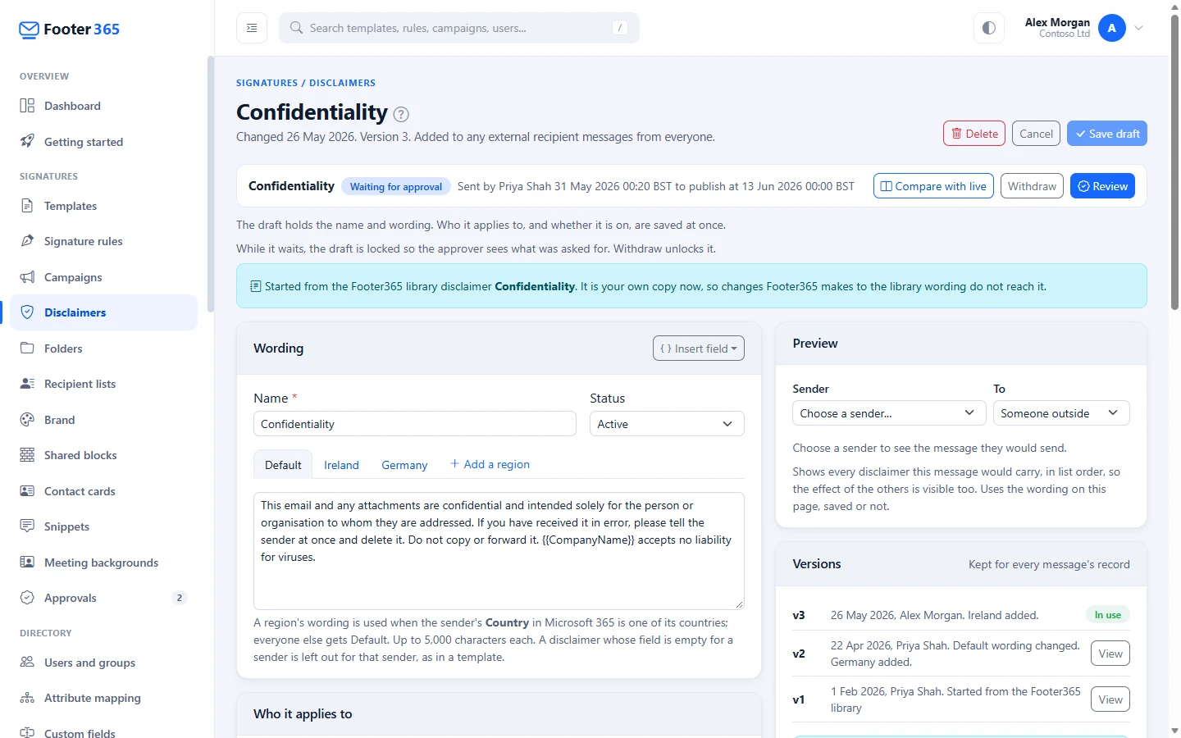This screenshot has width=1181, height=738.
Task: Click Add a region link
Action: (x=490, y=464)
